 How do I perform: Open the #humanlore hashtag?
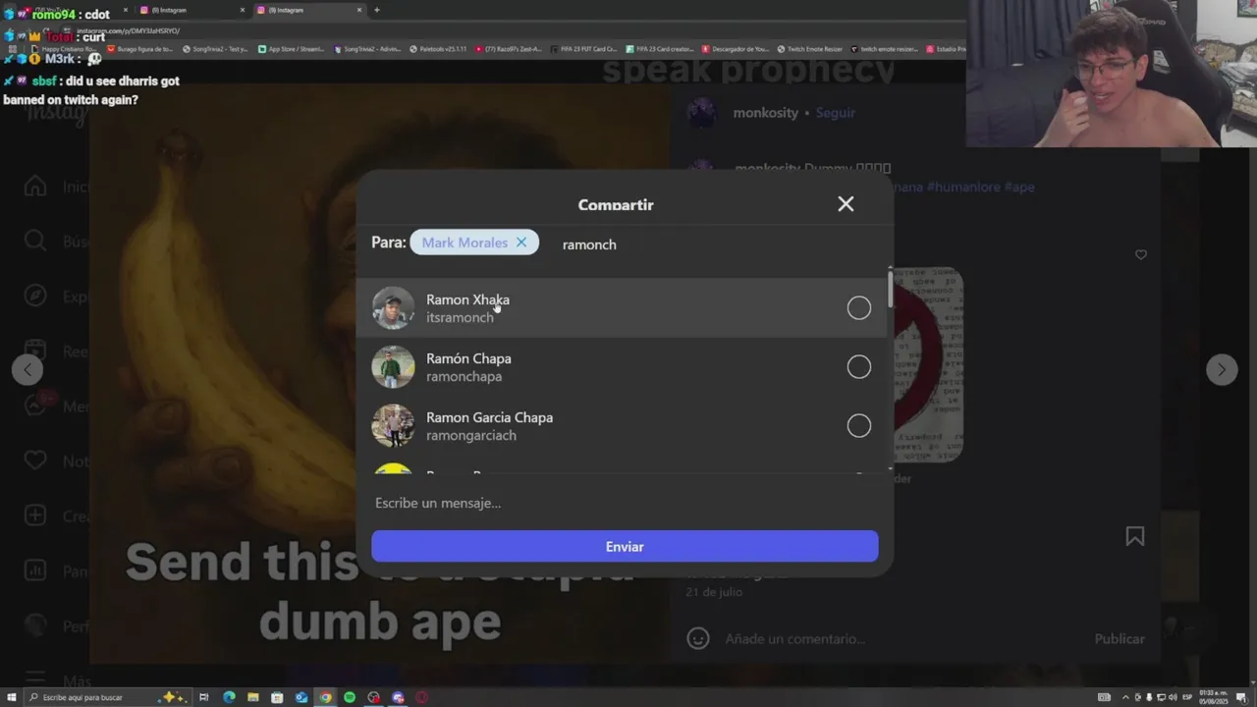963,187
